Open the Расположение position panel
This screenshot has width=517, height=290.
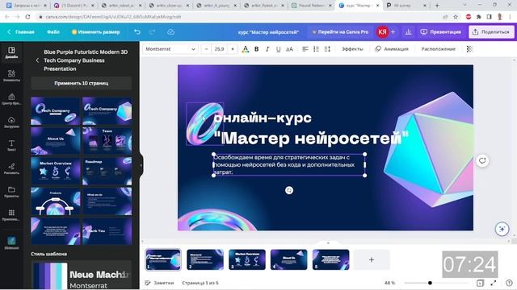[438, 49]
